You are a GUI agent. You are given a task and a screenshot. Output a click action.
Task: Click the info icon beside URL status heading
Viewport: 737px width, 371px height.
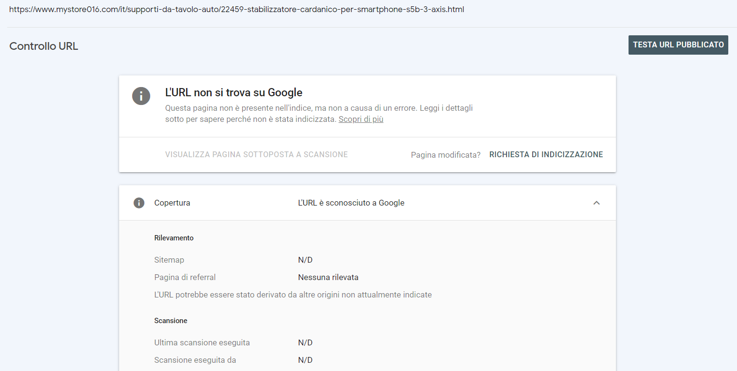pyautogui.click(x=141, y=96)
